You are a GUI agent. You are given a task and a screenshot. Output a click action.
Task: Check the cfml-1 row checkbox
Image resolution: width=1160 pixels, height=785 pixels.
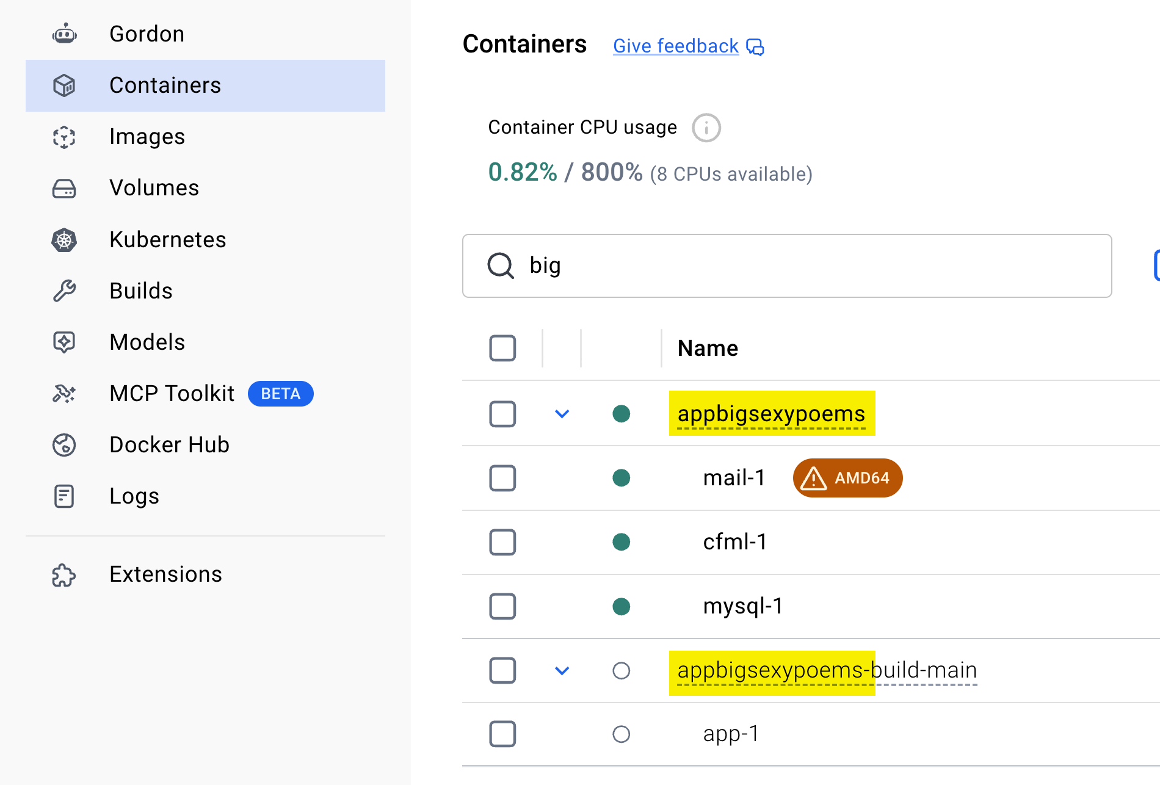pos(502,542)
